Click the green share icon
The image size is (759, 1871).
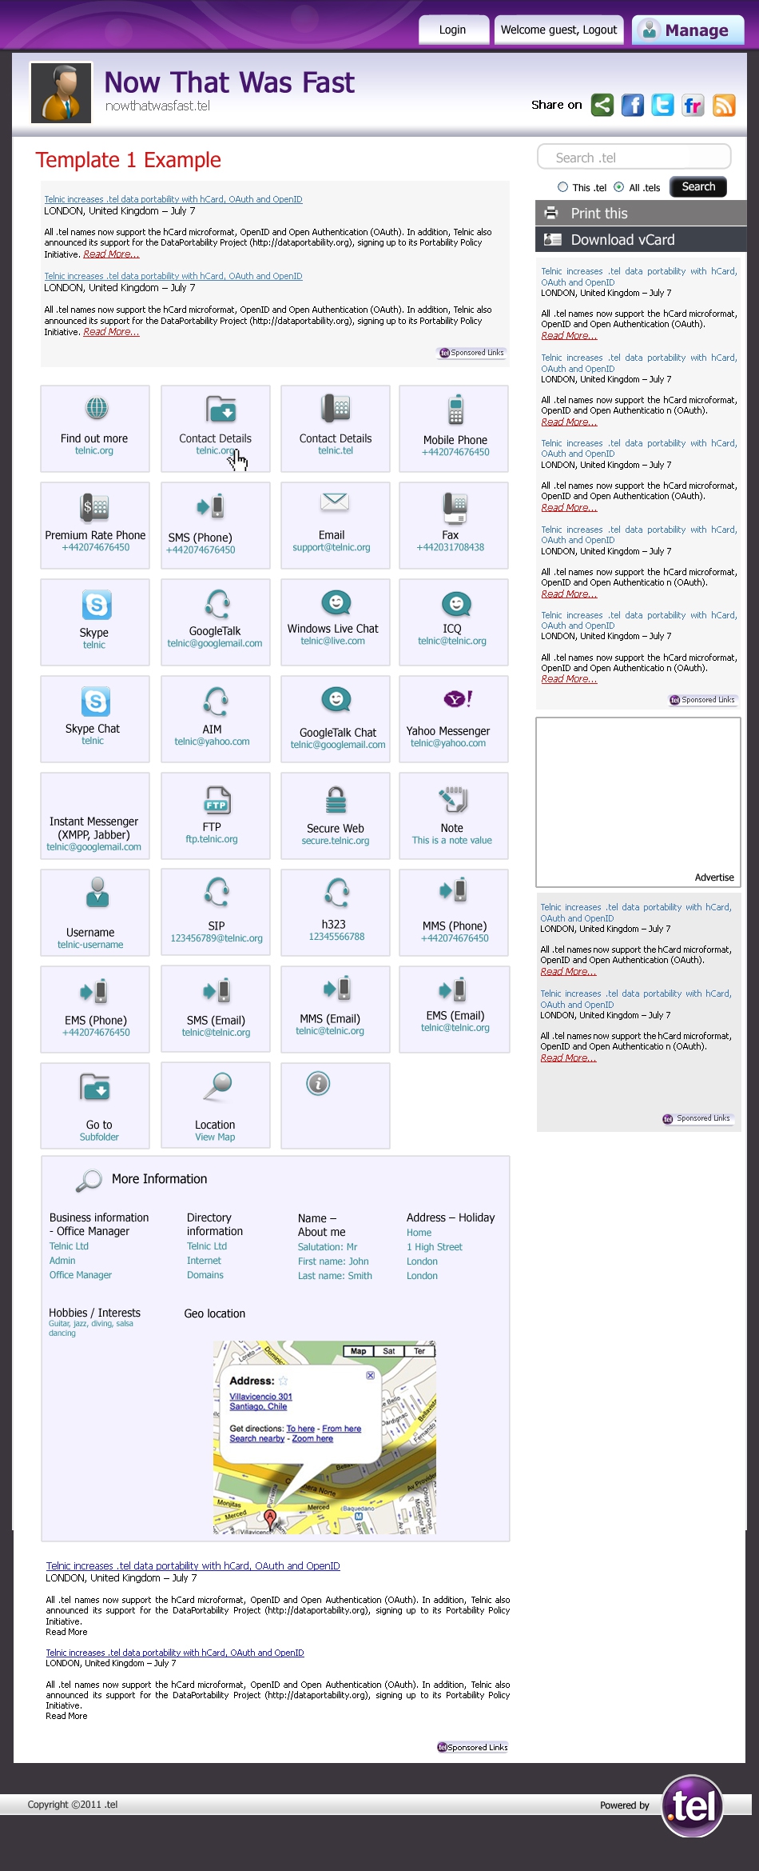click(x=602, y=105)
